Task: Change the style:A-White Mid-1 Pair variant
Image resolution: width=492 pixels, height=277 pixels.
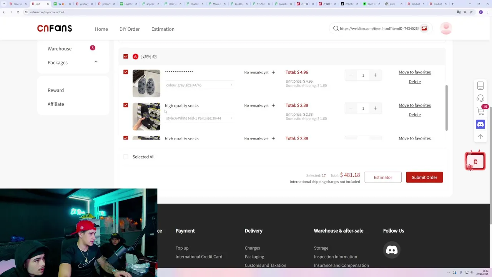Action: 199,118
